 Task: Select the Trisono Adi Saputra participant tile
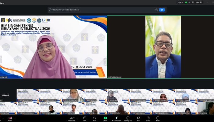click(x=206, y=95)
